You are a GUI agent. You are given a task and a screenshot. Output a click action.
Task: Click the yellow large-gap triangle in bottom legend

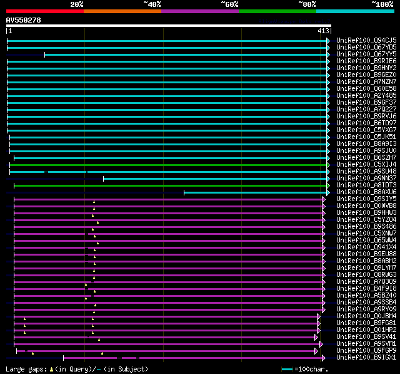[51, 370]
